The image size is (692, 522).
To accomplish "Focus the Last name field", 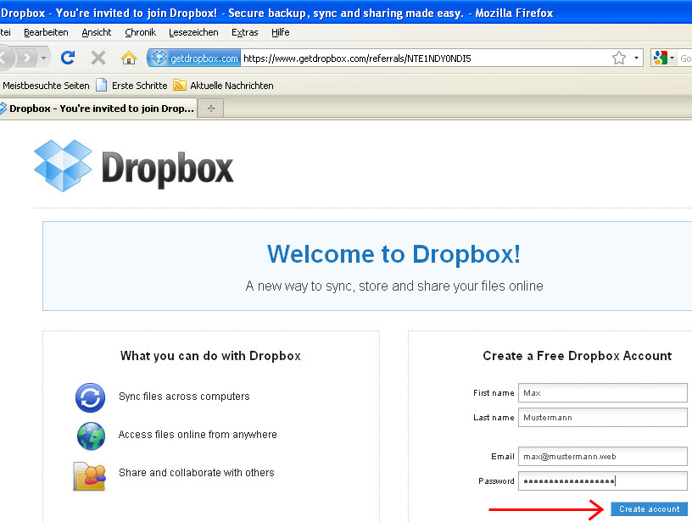I will (x=603, y=418).
